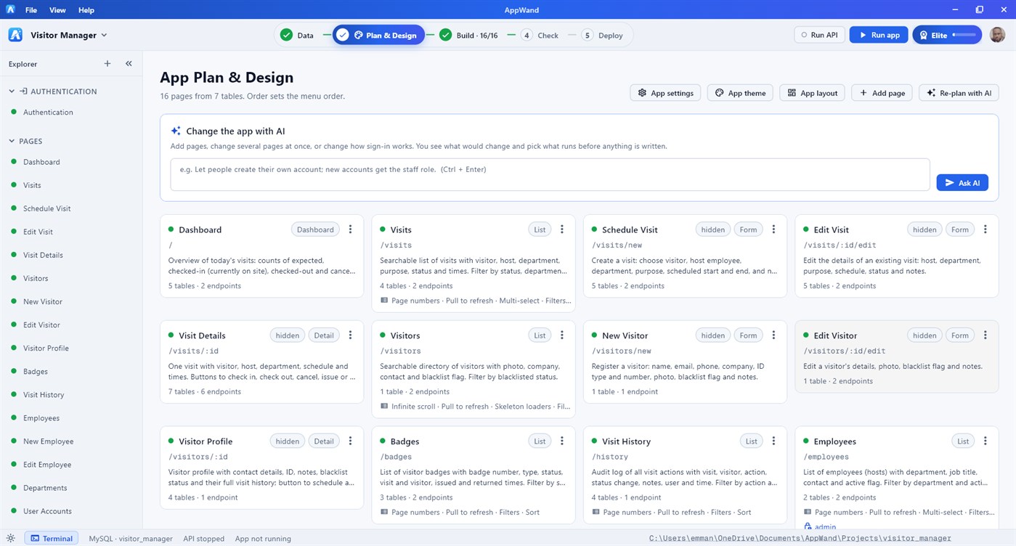
Task: Open App settings
Action: pos(666,93)
